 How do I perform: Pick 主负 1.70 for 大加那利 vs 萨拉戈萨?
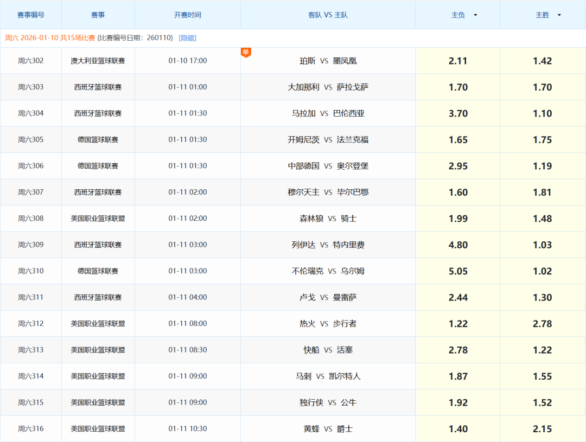point(458,87)
